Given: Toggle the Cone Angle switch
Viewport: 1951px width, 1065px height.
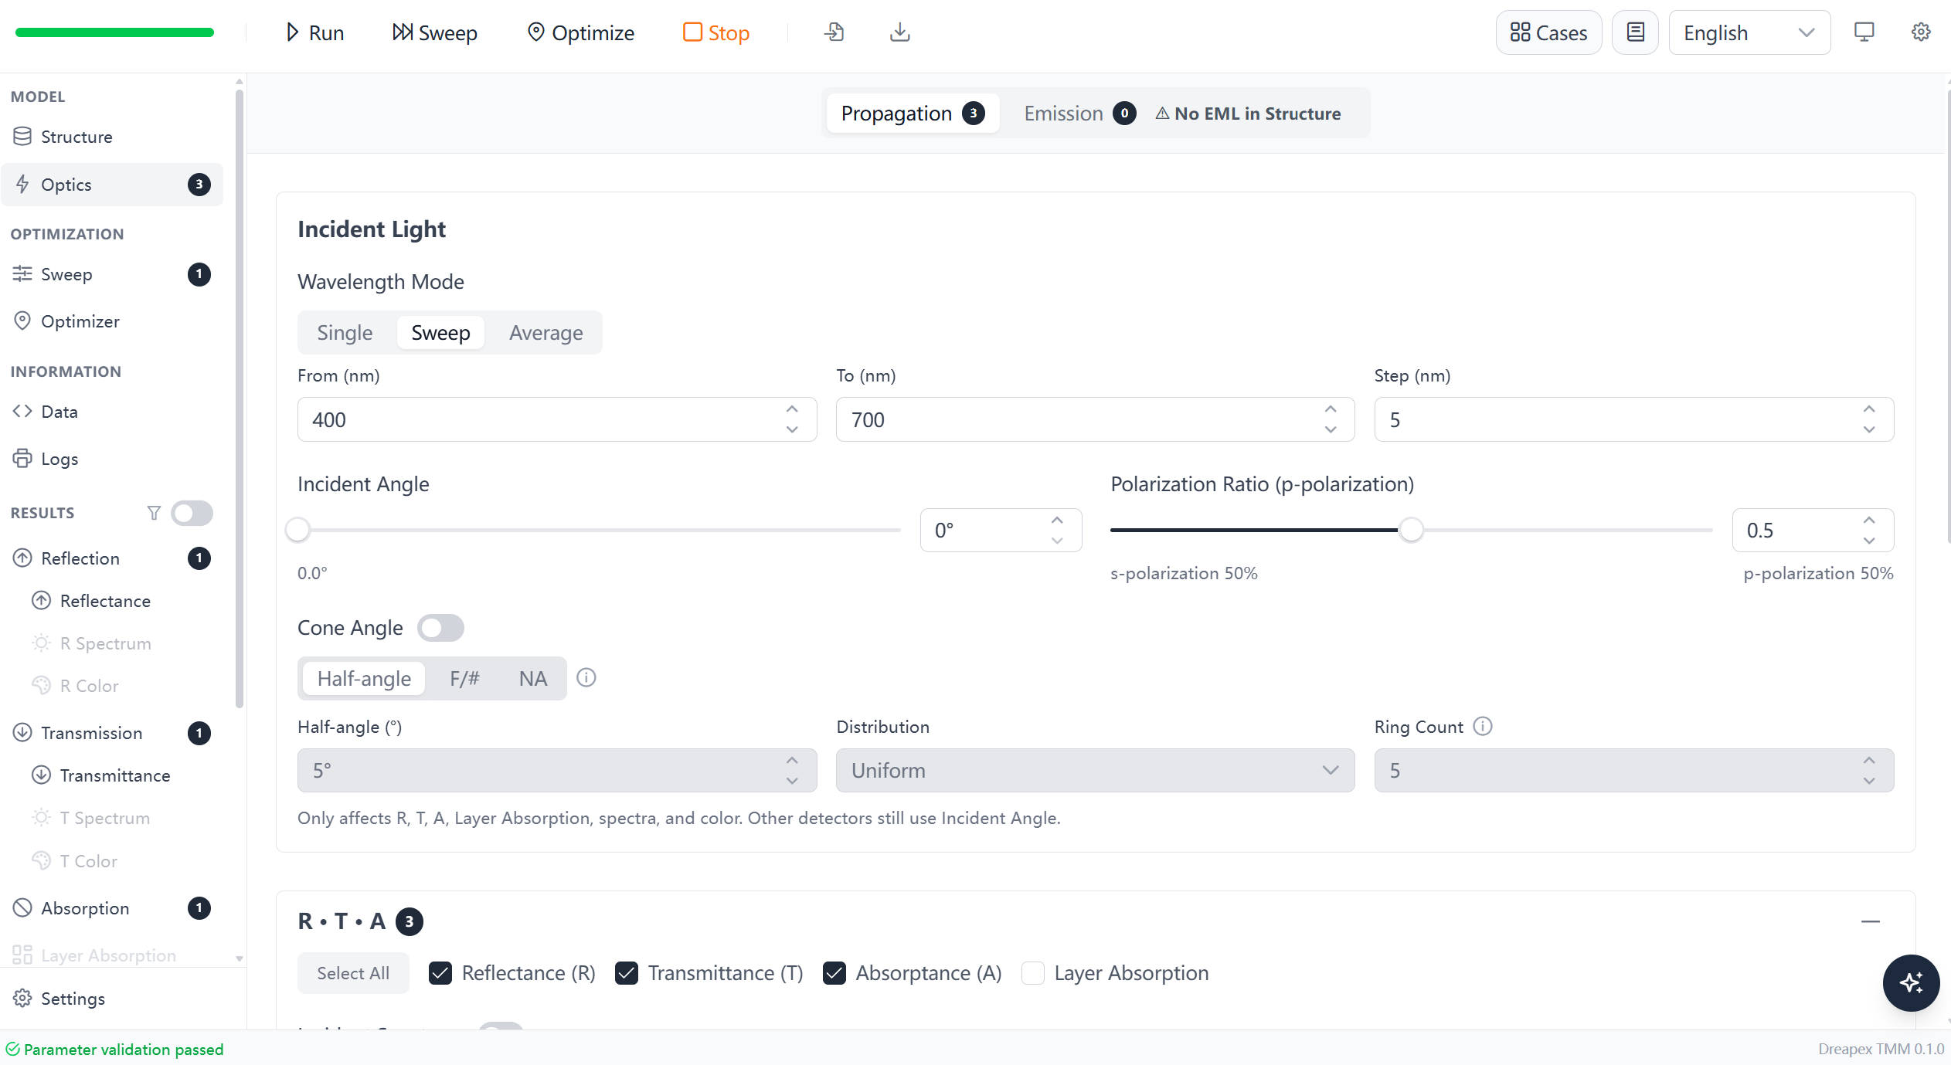Looking at the screenshot, I should coord(440,628).
